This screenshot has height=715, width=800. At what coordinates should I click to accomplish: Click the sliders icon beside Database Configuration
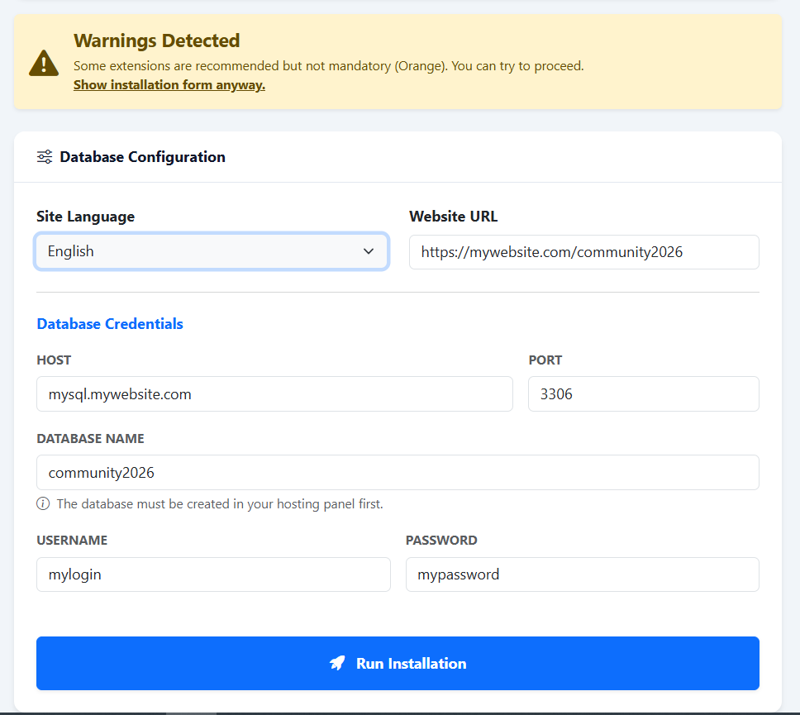45,157
